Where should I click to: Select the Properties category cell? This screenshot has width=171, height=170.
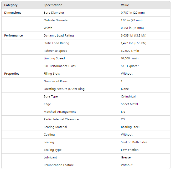(12, 74)
